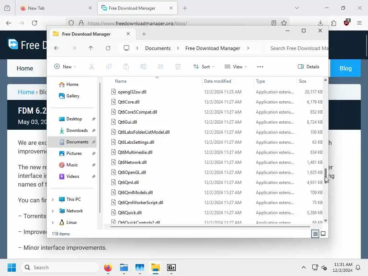Viewport: 368px width, 276px height.
Task: Click the uBlock Origin shield icon
Action: click(347, 23)
